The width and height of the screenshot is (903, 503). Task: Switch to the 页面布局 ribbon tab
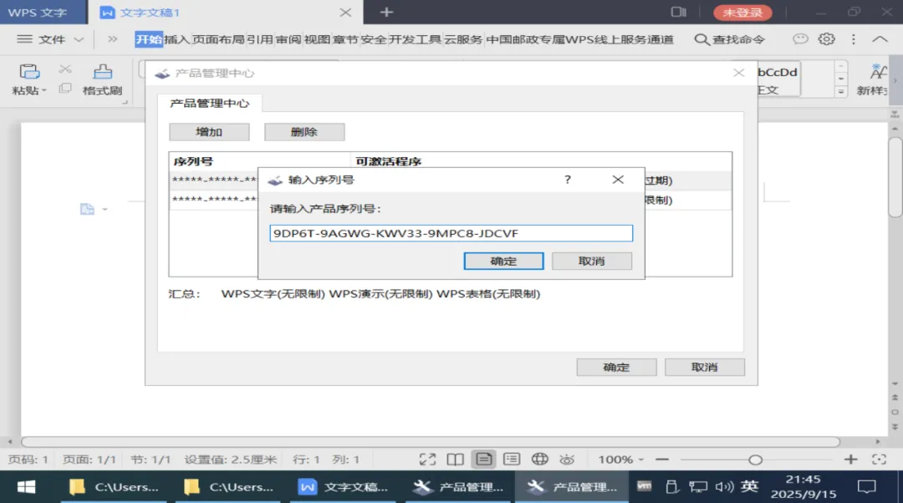tap(218, 39)
